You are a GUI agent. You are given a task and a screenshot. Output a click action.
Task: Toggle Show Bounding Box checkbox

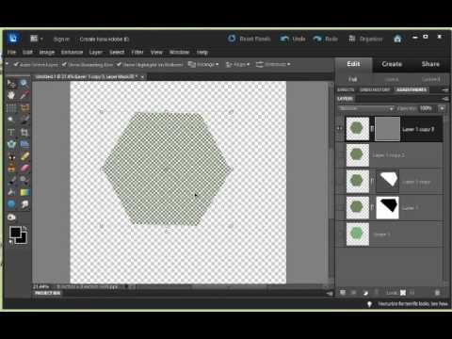tap(64, 64)
